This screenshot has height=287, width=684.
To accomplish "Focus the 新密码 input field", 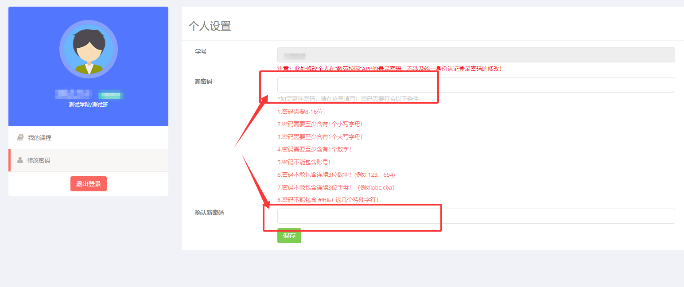I will click(x=476, y=85).
